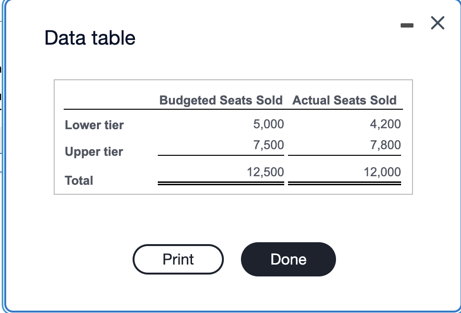This screenshot has width=461, height=313.
Task: Select the Total row label
Action: pyautogui.click(x=78, y=180)
